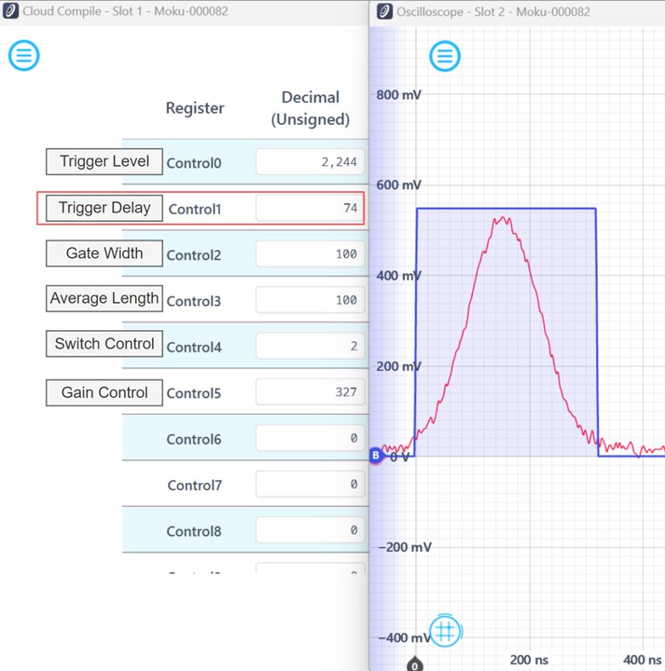Open the Cloud Compile hamburger menu
Screen dimensions: 665x671
[24, 55]
